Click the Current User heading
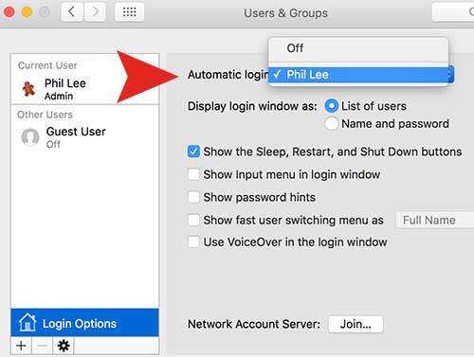The image size is (474, 357). (47, 65)
